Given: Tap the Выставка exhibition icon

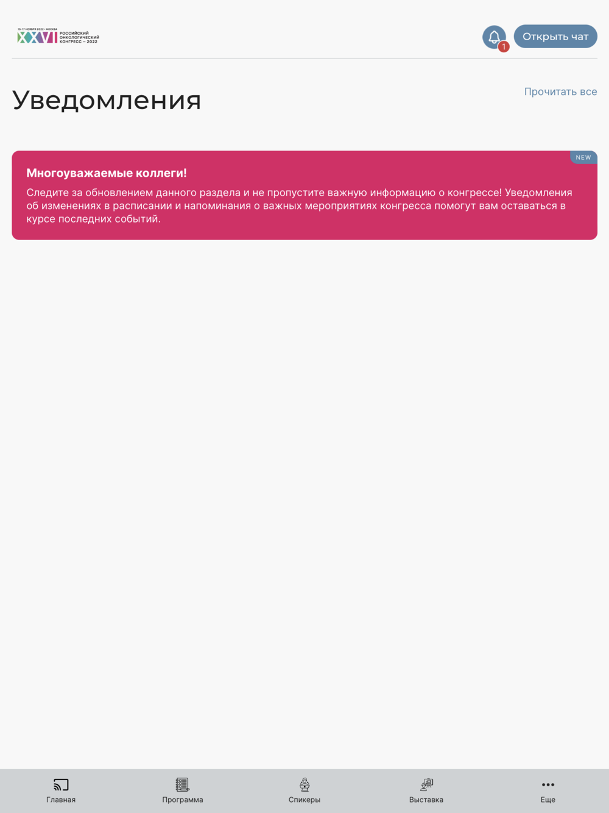Looking at the screenshot, I should click(x=426, y=784).
